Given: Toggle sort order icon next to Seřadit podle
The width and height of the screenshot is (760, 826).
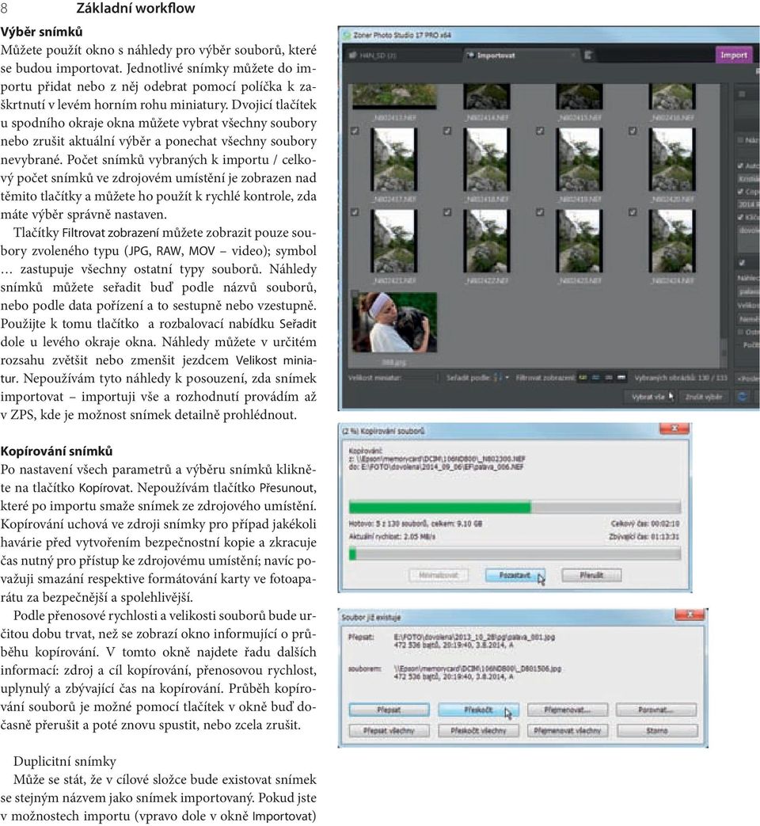Looking at the screenshot, I should point(497,378).
